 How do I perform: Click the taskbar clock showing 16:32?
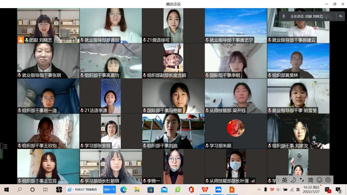tap(311, 190)
